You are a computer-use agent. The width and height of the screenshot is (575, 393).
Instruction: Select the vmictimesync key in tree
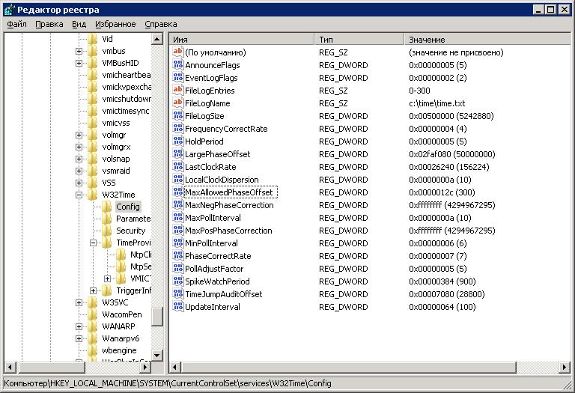(126, 111)
